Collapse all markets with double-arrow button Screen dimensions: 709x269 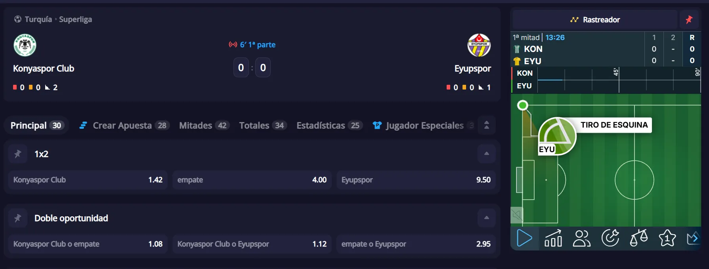(487, 125)
